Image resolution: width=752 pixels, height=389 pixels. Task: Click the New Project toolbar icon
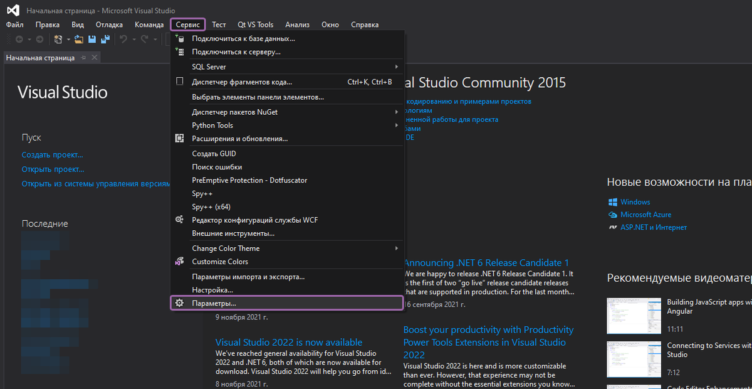[58, 40]
